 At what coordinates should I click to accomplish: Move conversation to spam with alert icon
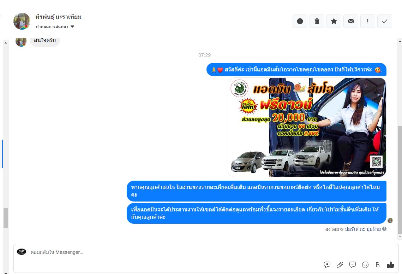(300, 21)
